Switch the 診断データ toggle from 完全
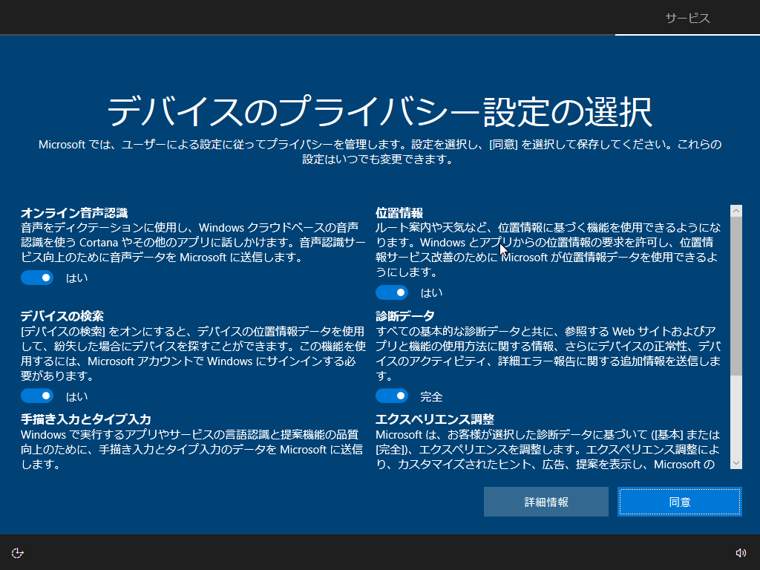The image size is (760, 570). [x=392, y=396]
